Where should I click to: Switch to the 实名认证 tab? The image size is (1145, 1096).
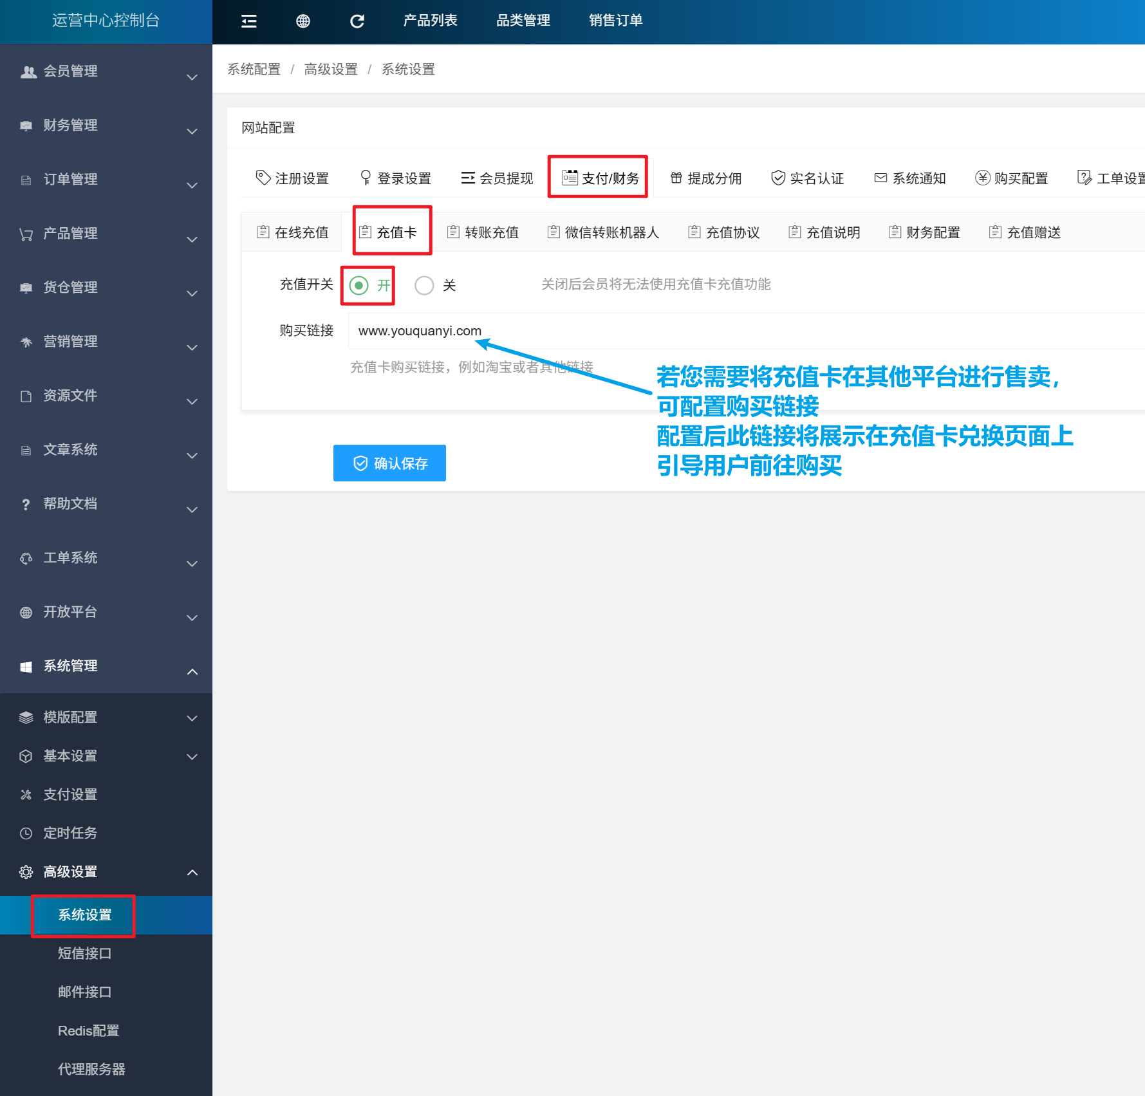(808, 178)
